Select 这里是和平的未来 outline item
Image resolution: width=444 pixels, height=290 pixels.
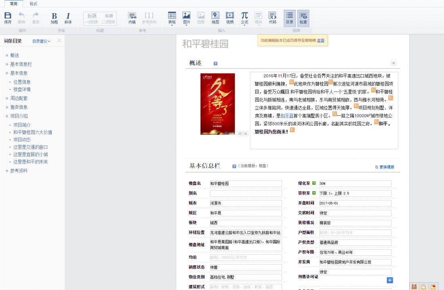click(x=30, y=162)
